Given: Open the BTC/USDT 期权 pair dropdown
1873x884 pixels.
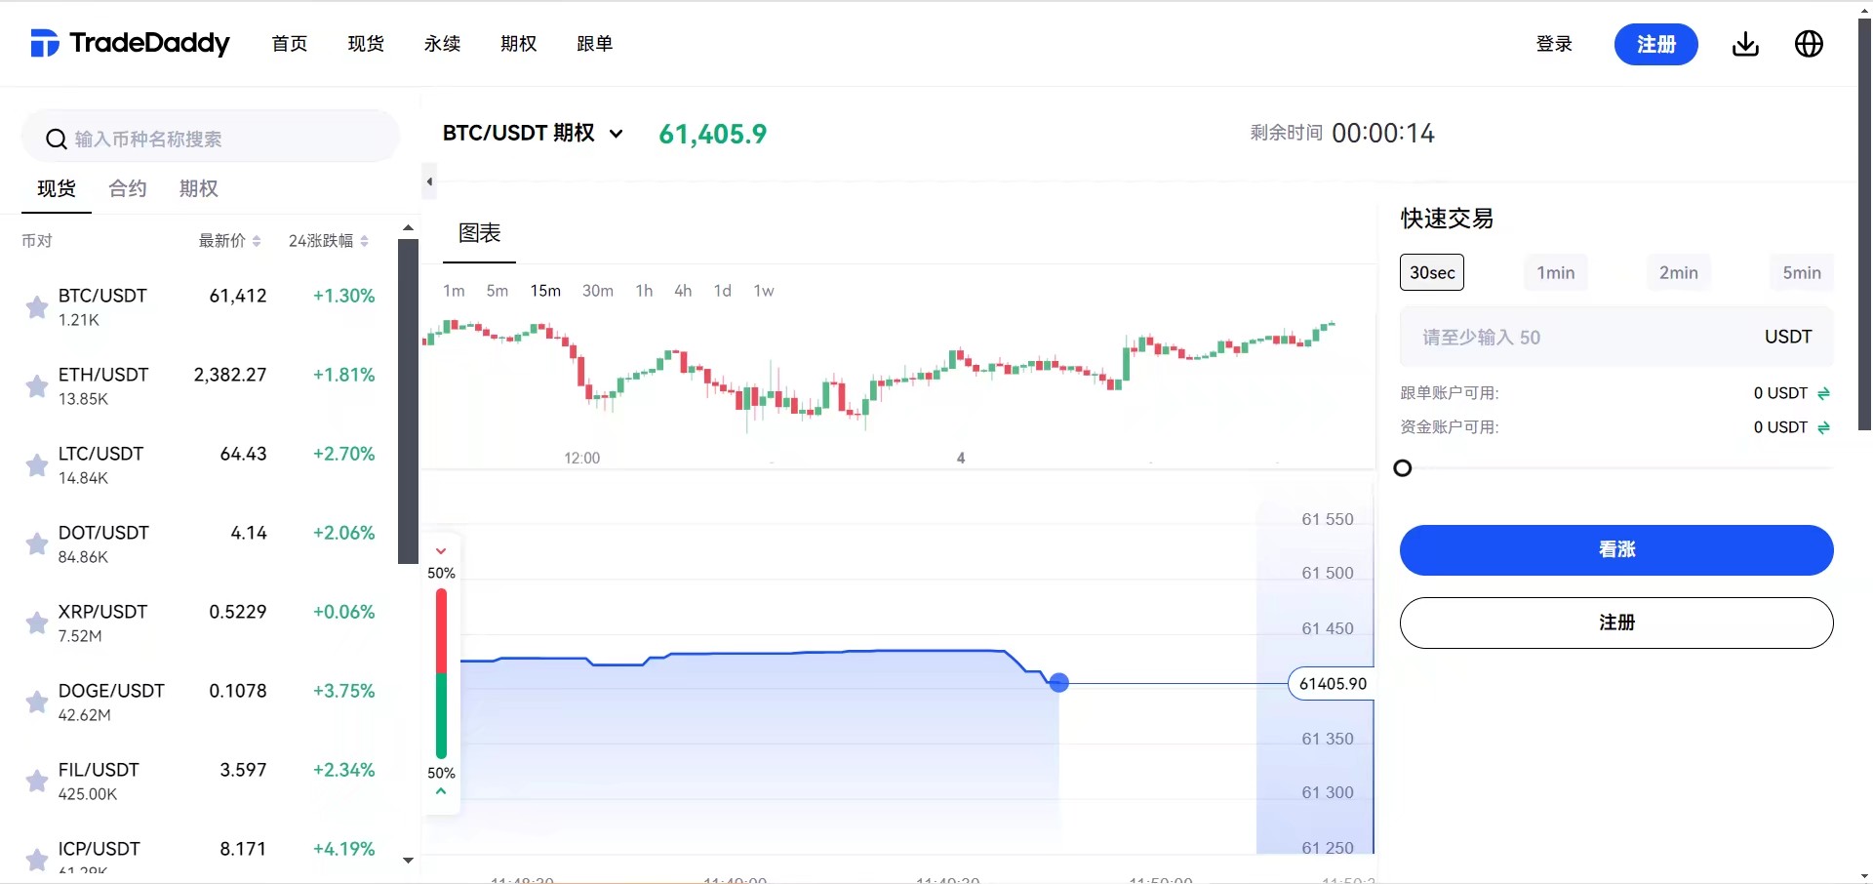Looking at the screenshot, I should tap(615, 134).
